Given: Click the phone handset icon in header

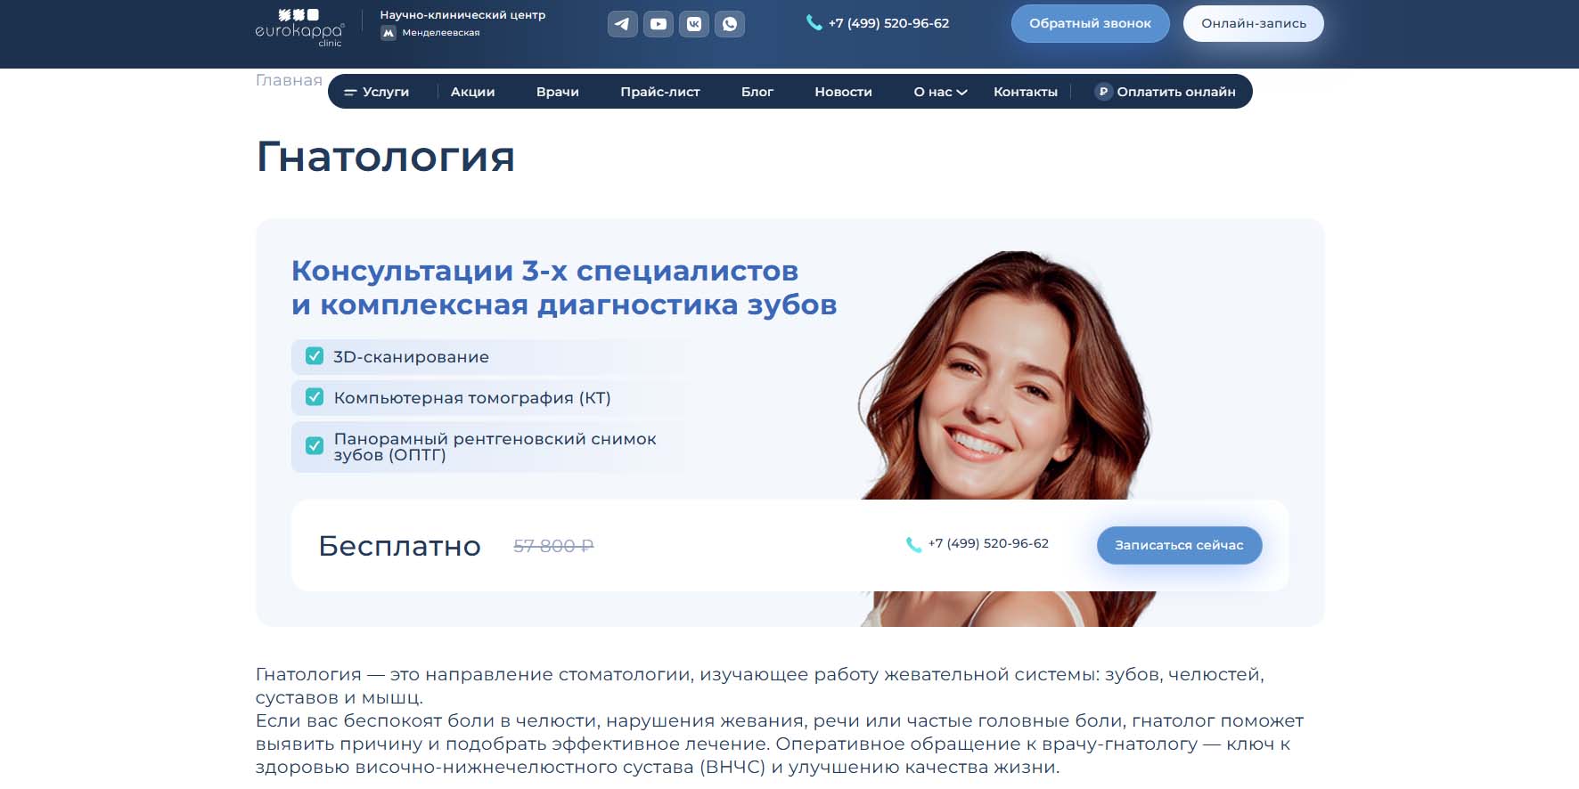Looking at the screenshot, I should point(814,23).
